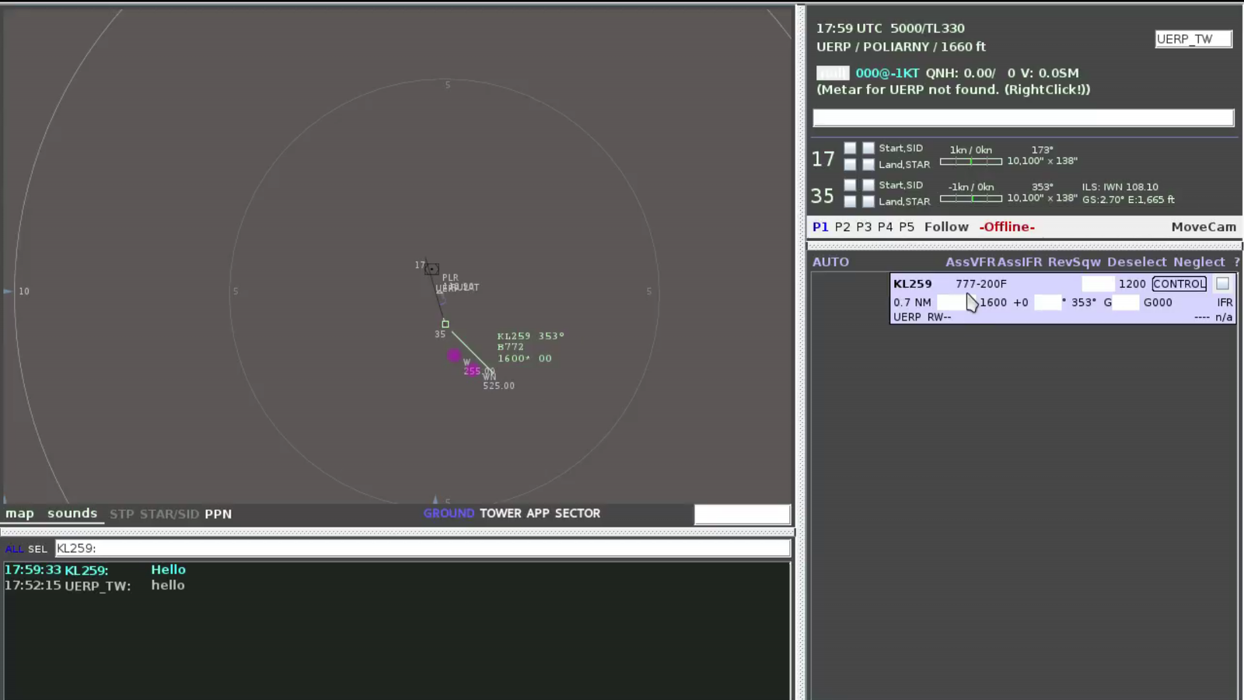Click the runway 17 threshold marker on radar

[432, 269]
